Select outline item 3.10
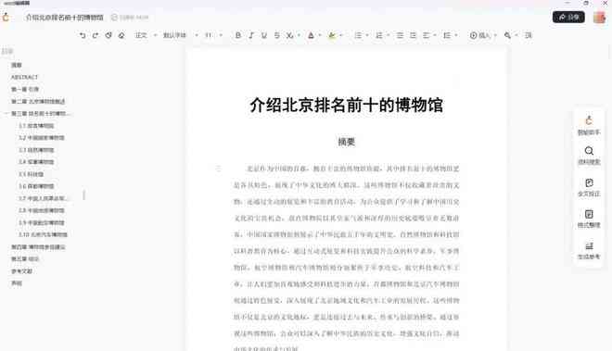Image resolution: width=612 pixels, height=351 pixels. click(43, 234)
